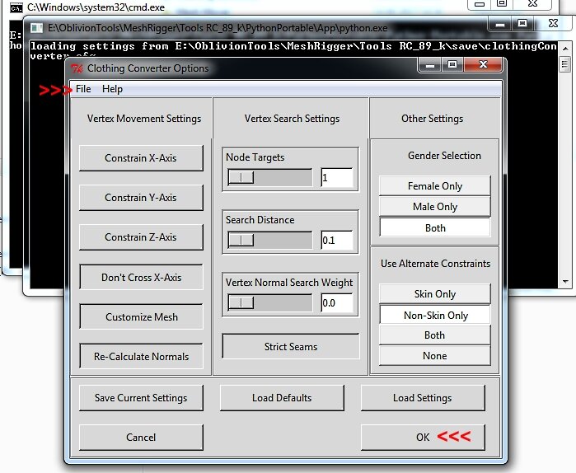Click the python.exe console scrollbar up arrow
Viewport: 576px width, 473px height.
[565, 48]
